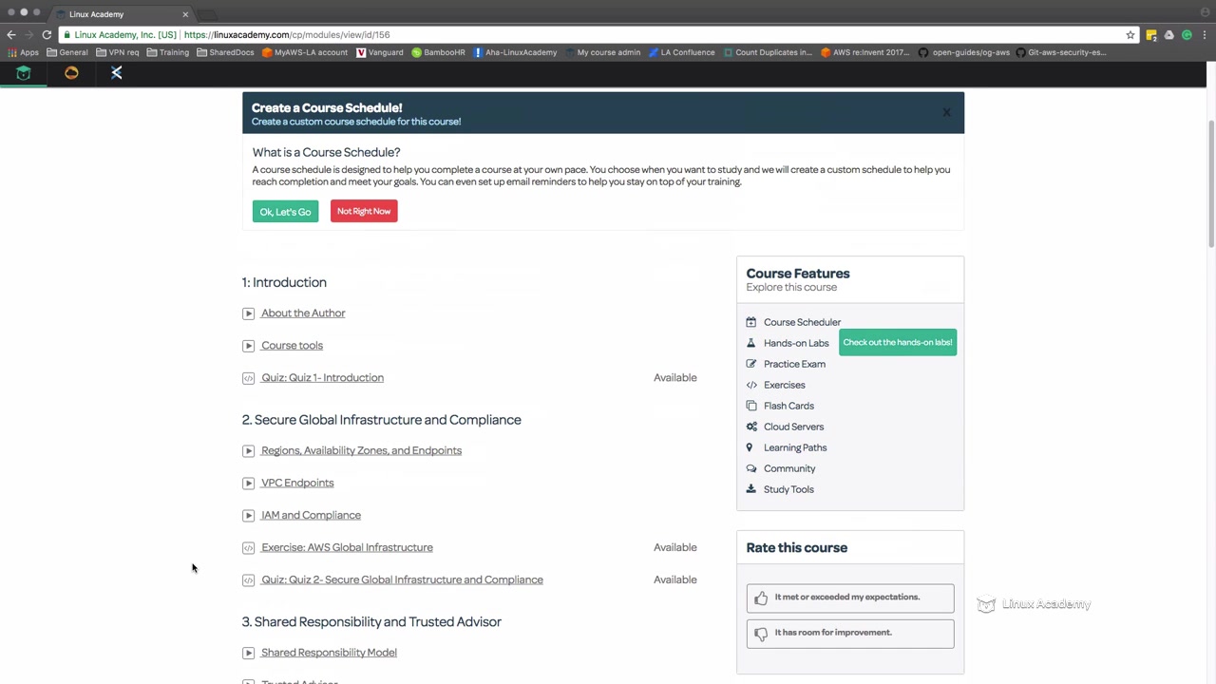Click the code icon beside Quiz 1- Introduction
The width and height of the screenshot is (1216, 684).
pos(248,378)
